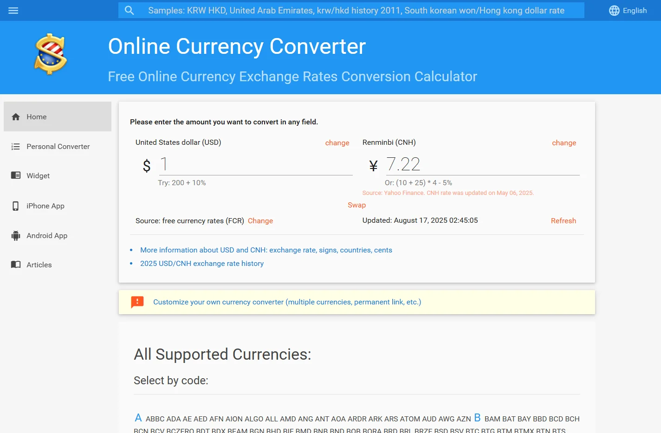The height and width of the screenshot is (433, 661).
Task: Select currency code ANG
Action: [305, 419]
